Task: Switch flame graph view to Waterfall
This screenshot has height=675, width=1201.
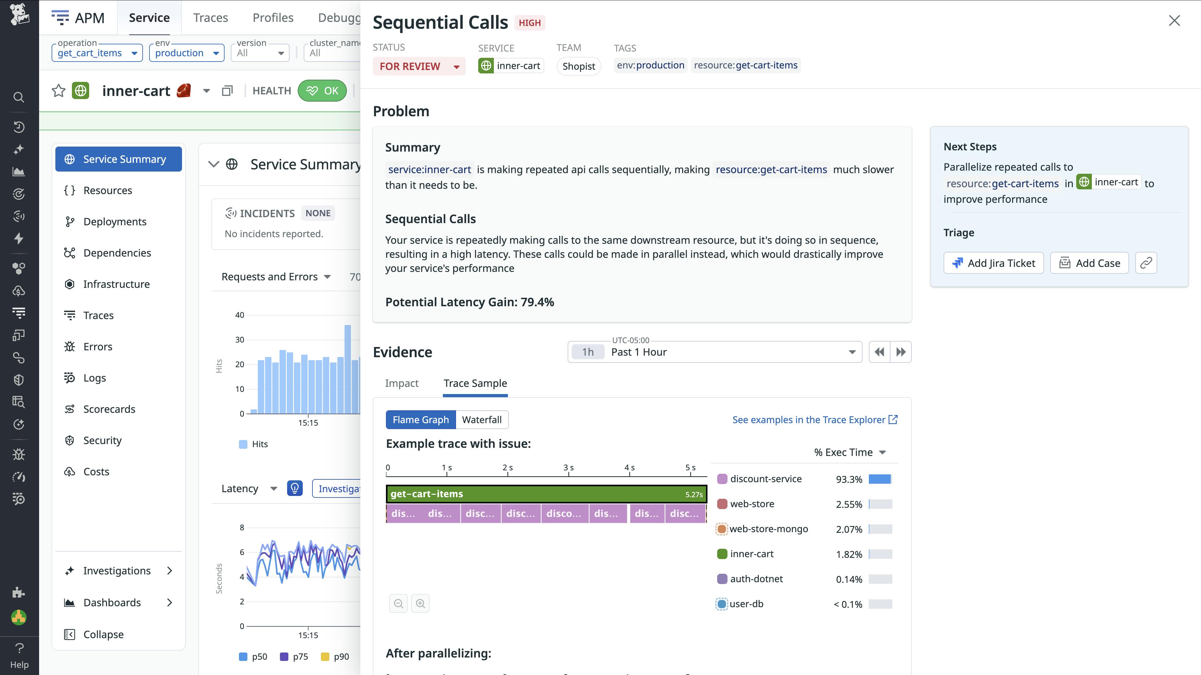Action: pos(482,419)
